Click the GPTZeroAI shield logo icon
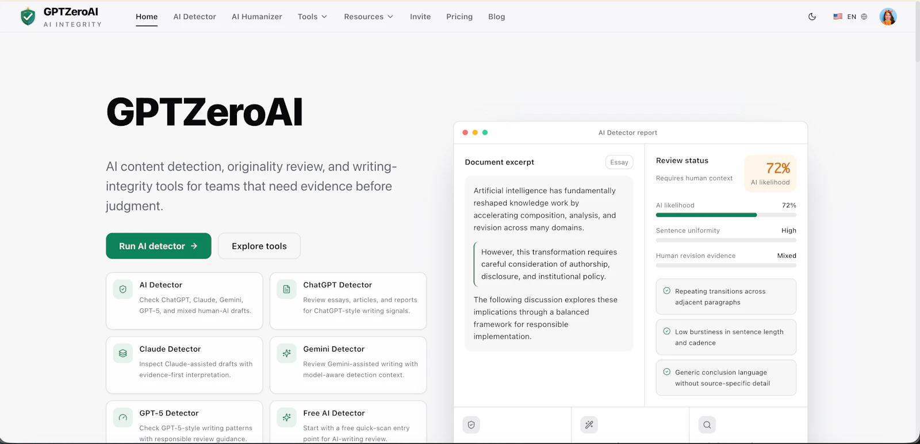Screen dimensions: 920x444 [x=28, y=17]
